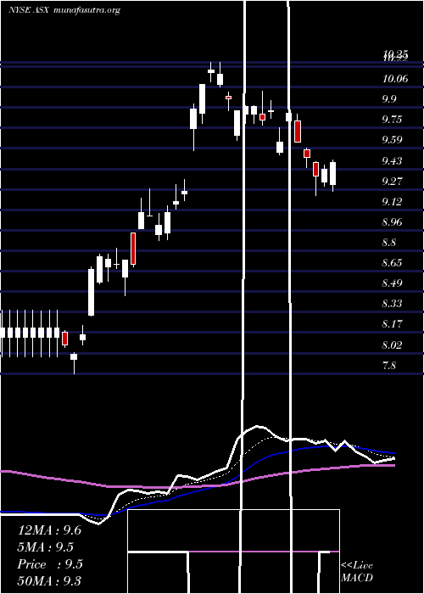Click the Price : 9.5 legend value
This screenshot has width=424, height=594.
[49, 564]
